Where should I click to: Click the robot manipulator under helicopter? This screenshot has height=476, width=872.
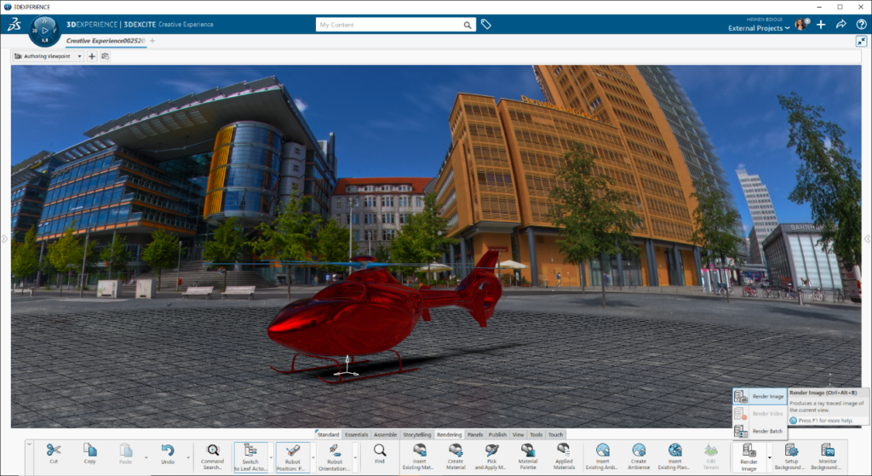(x=347, y=368)
